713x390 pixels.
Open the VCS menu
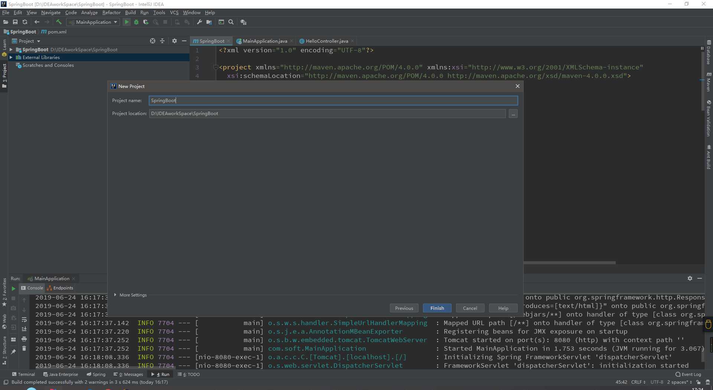click(x=174, y=13)
